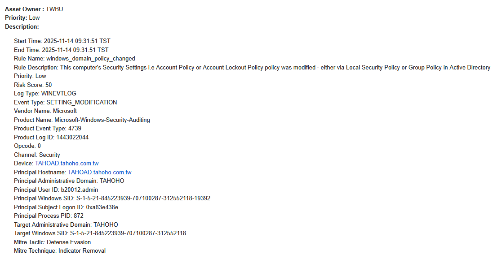This screenshot has height=259, width=497.
Task: Click the Mitre Technique Indicator Removal text
Action: coord(82,251)
